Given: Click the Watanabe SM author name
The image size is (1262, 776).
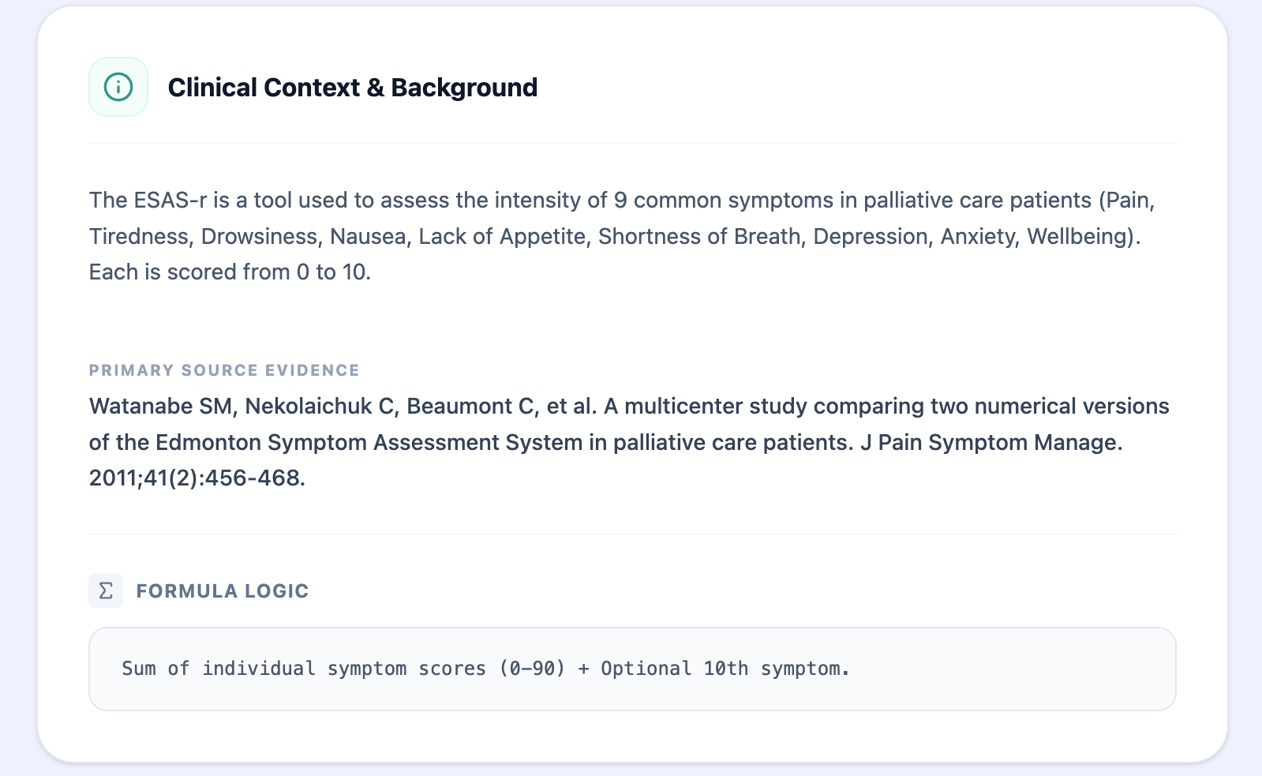Looking at the screenshot, I should (160, 406).
